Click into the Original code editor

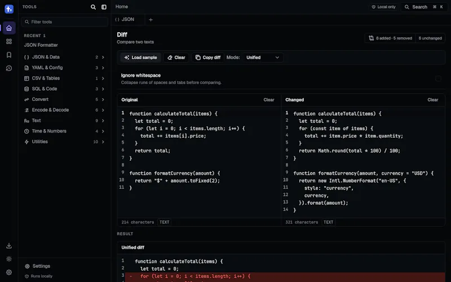click(x=200, y=162)
